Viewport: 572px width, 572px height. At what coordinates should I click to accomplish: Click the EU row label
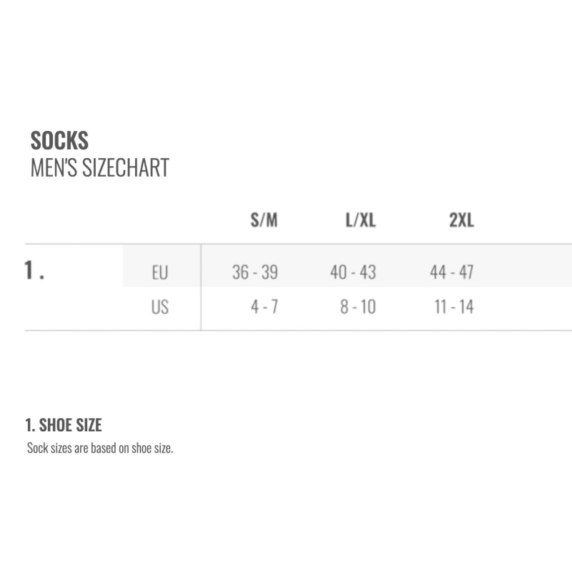pyautogui.click(x=159, y=272)
